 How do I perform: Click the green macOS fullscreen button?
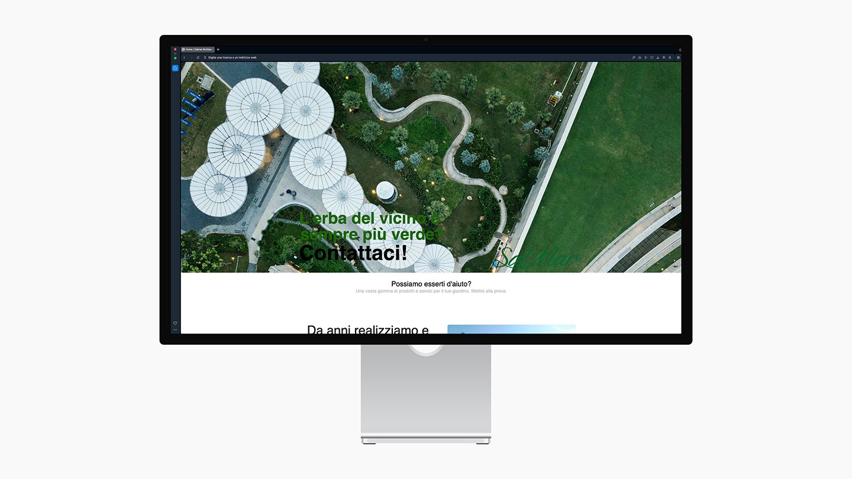[175, 58]
